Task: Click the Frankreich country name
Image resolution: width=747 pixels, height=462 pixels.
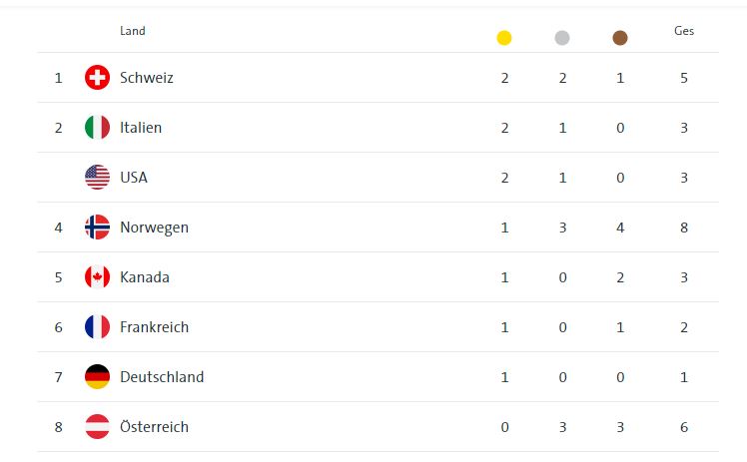Action: click(154, 327)
